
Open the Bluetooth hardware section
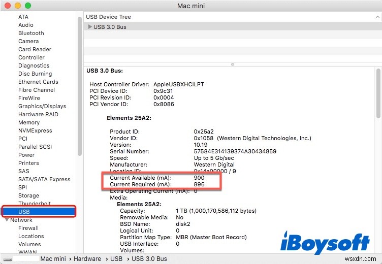click(31, 33)
